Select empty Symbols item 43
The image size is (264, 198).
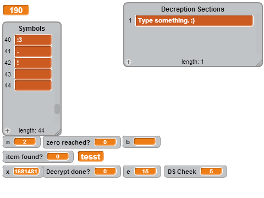pos(33,74)
